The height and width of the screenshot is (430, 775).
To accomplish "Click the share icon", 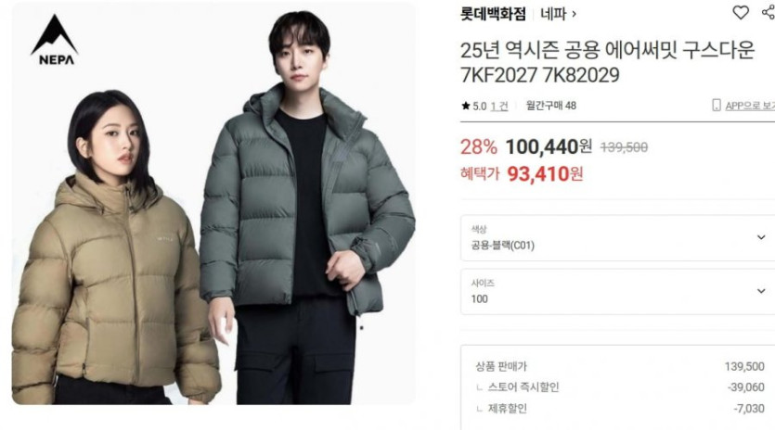I will [x=769, y=12].
